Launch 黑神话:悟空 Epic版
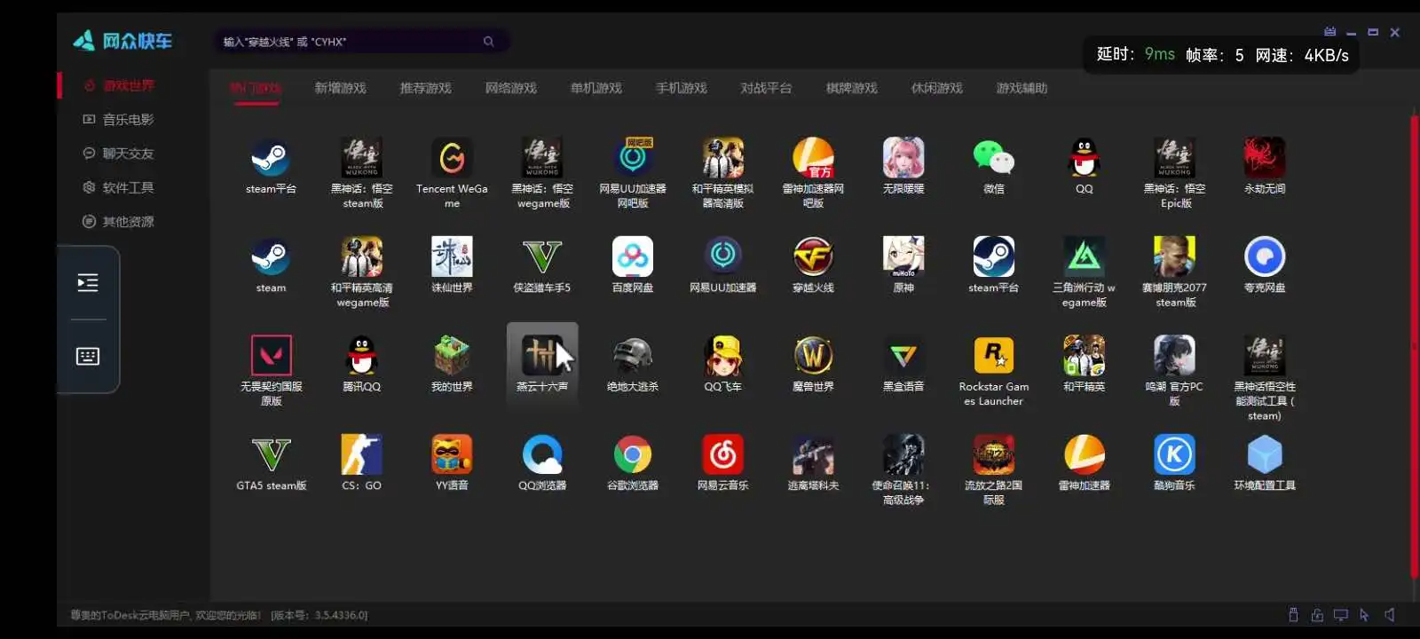1420x639 pixels. pyautogui.click(x=1175, y=158)
